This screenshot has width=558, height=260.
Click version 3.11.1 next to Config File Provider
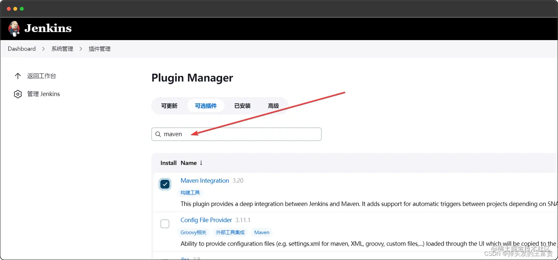pos(243,220)
